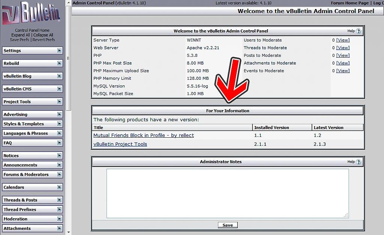Expand the Settings menu arrow

[59, 50]
